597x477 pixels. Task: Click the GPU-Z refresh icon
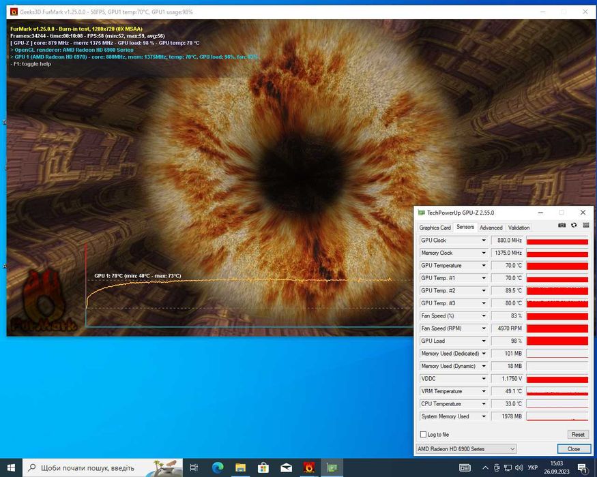point(574,225)
